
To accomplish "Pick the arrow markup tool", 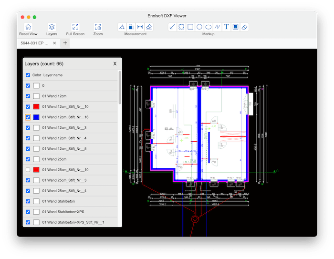I will pyautogui.click(x=172, y=27).
